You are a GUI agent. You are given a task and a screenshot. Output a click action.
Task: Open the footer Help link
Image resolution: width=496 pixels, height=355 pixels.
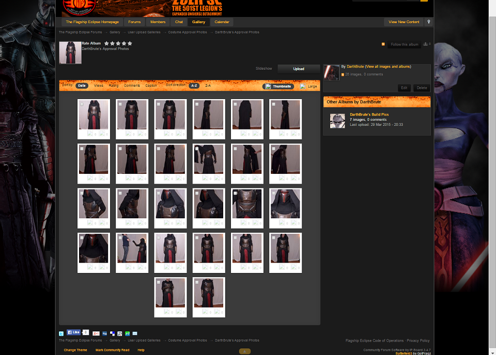(x=141, y=350)
